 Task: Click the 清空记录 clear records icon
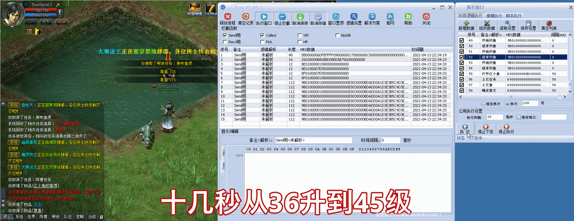click(245, 17)
